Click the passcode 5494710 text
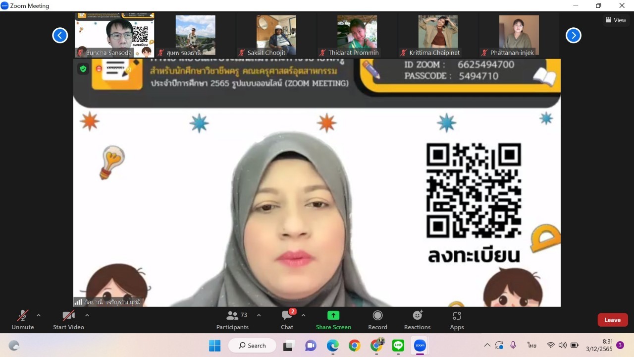634x357 pixels. pos(478,76)
